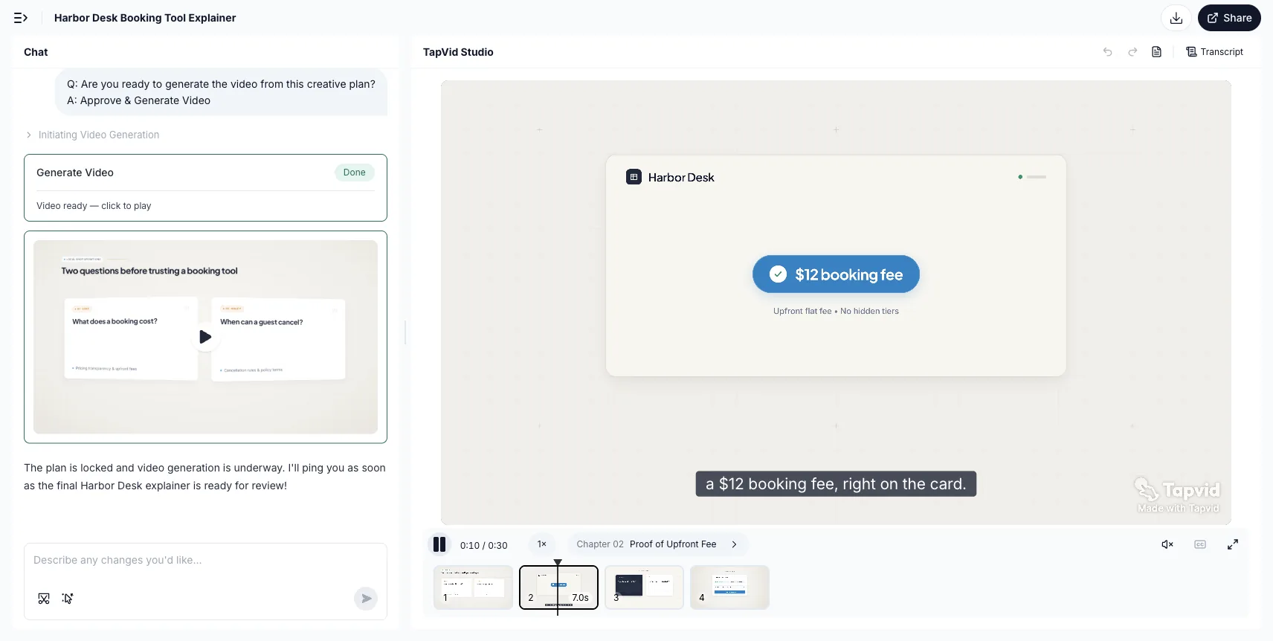Viewport: 1273px width, 641px height.
Task: Click the 7.0s duration label on scene 2
Action: [x=580, y=598]
